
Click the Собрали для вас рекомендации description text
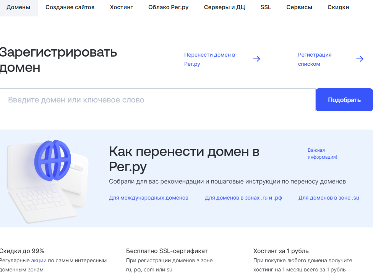click(x=227, y=181)
